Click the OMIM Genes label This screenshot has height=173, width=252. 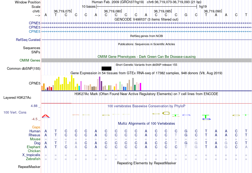pyautogui.click(x=30, y=60)
